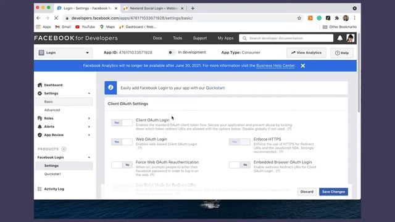Image resolution: width=395 pixels, height=222 pixels.
Task: Open the Maps bookmark
Action: pyautogui.click(x=107, y=27)
